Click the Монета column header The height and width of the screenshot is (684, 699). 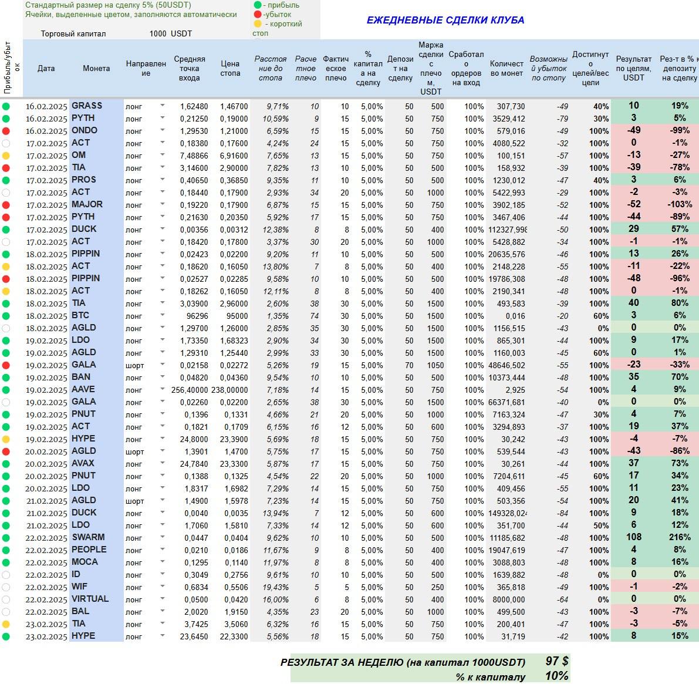point(96,69)
